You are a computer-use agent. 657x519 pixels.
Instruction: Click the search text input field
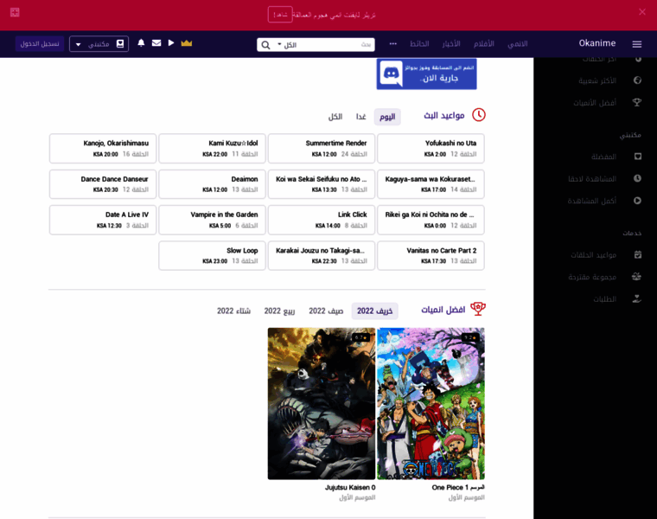point(335,44)
